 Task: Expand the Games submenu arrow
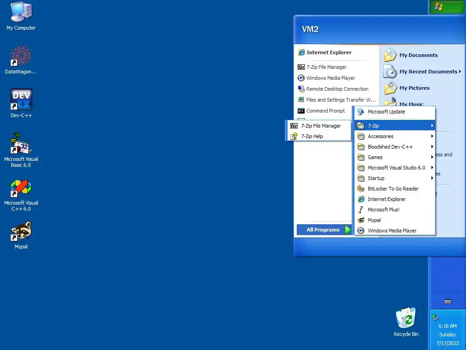click(x=432, y=157)
